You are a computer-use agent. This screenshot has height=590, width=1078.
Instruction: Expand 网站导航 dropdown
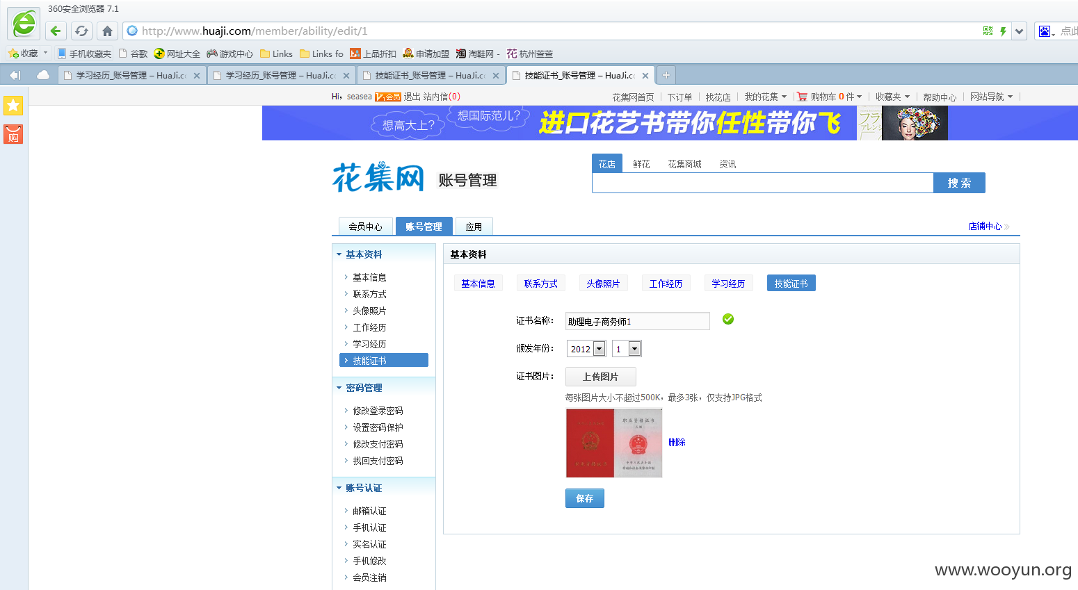click(991, 97)
